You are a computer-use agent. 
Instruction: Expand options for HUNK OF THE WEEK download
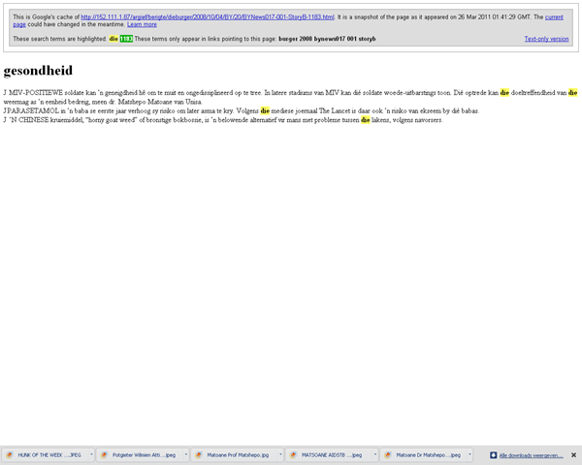tap(91, 454)
